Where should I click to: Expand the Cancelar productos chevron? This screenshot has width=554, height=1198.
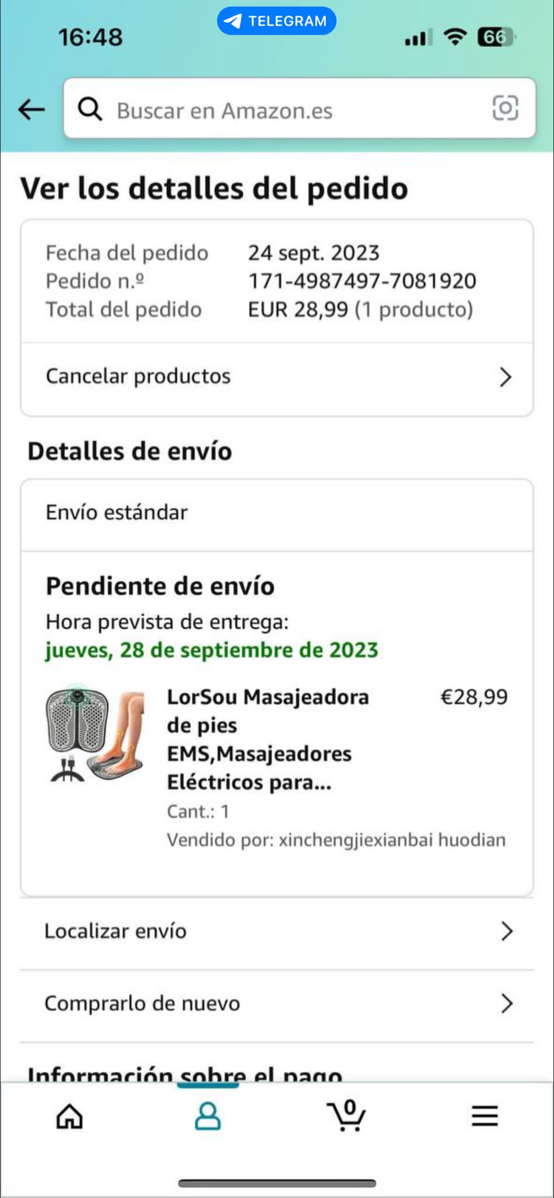[x=506, y=377]
